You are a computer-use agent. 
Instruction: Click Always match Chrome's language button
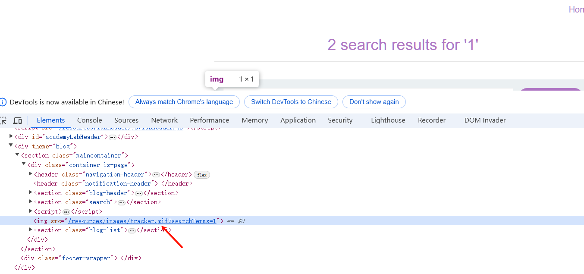click(x=184, y=102)
